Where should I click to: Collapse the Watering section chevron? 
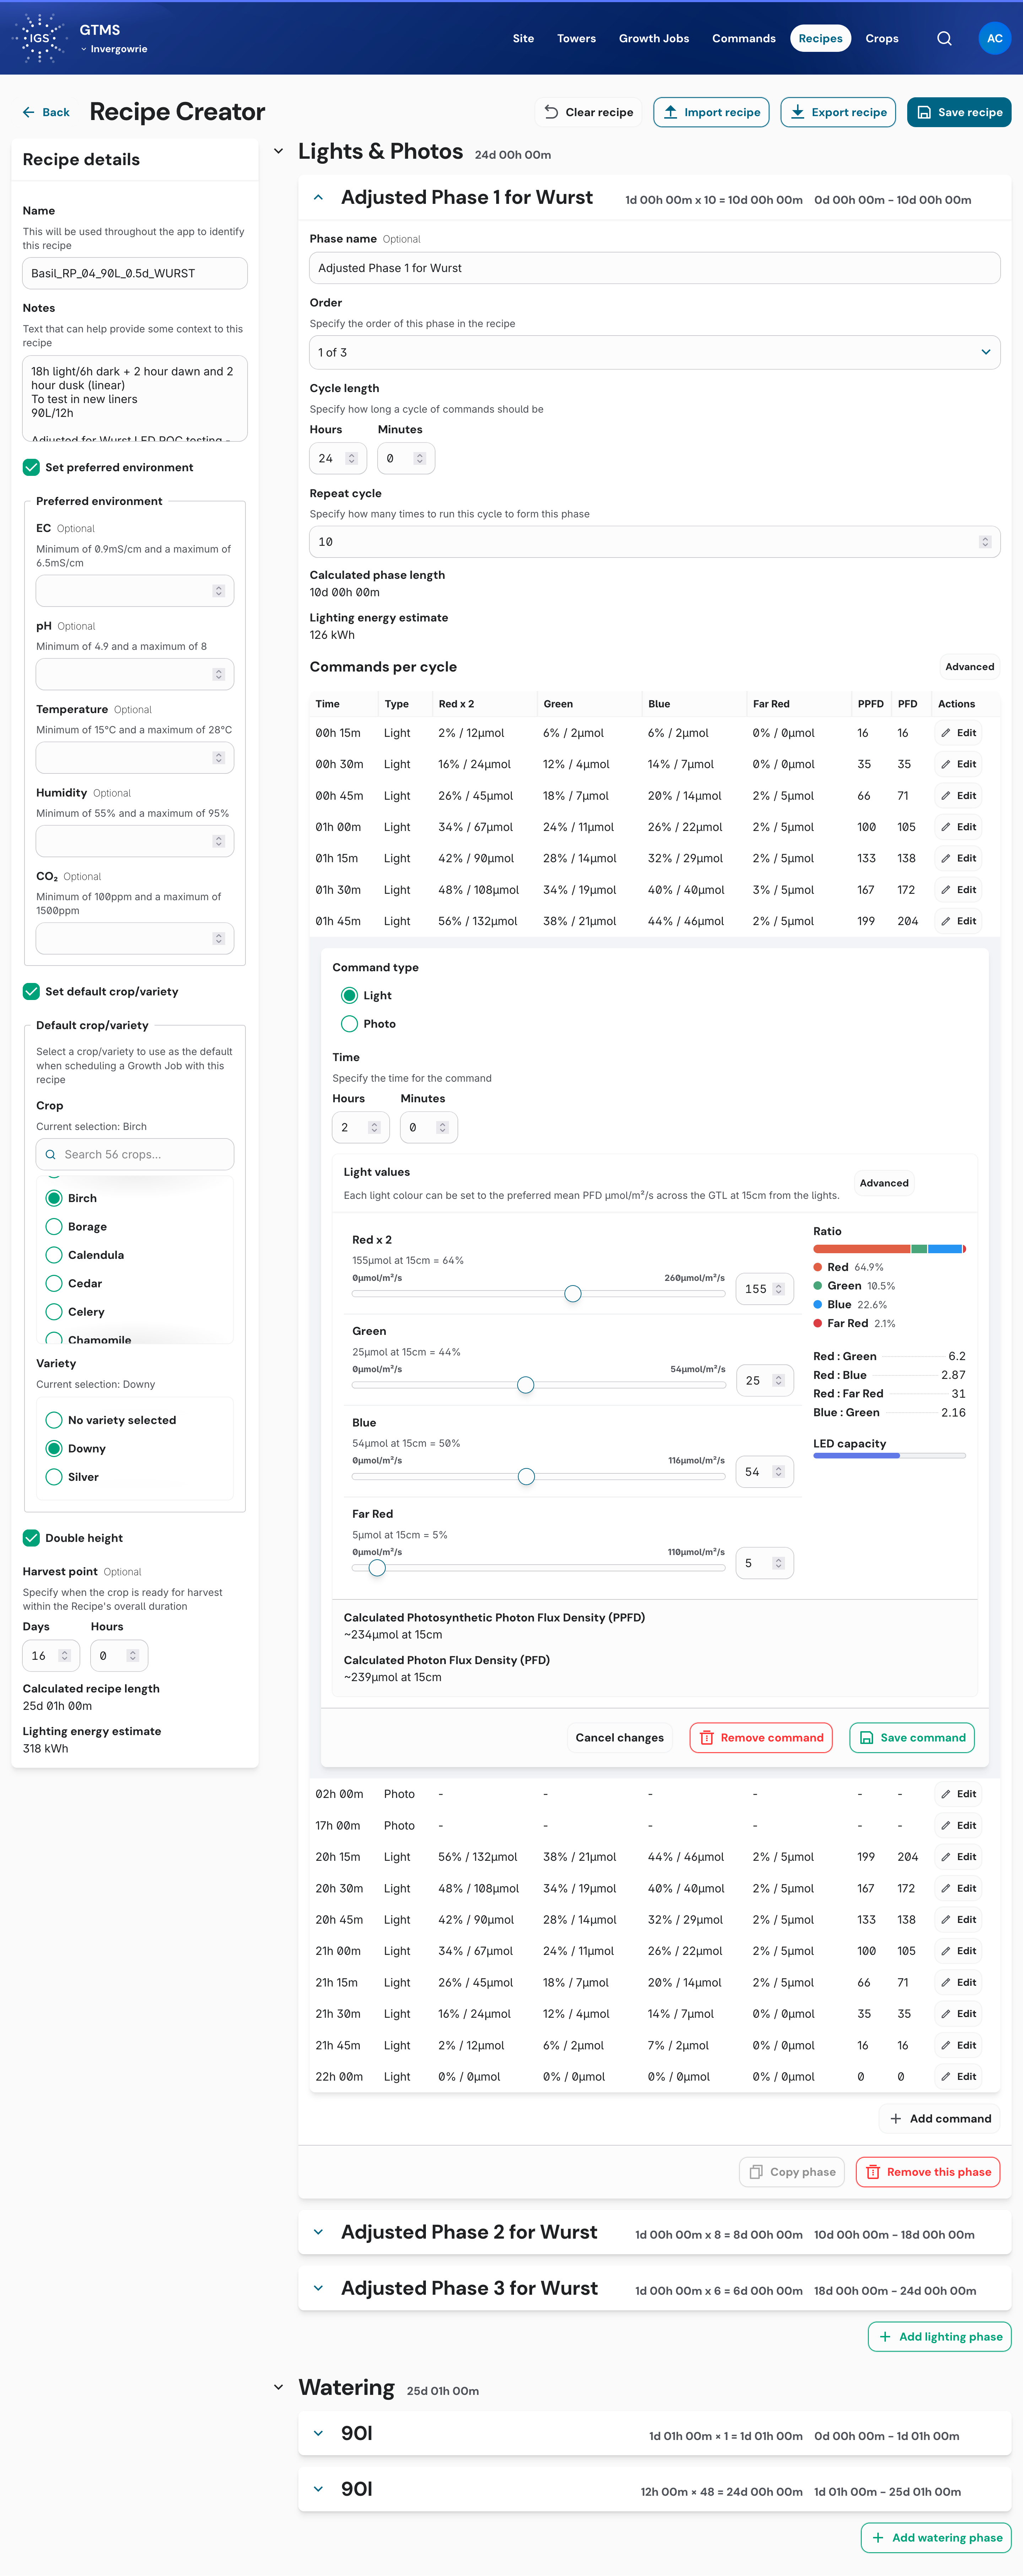pos(278,2387)
